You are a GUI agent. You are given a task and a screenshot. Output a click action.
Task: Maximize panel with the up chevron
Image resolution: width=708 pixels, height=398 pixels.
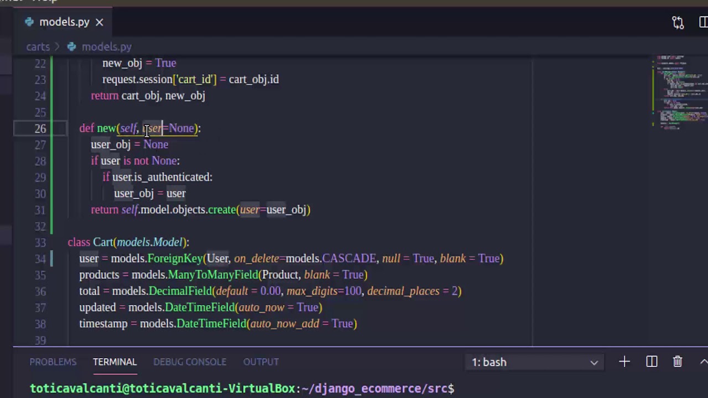704,362
